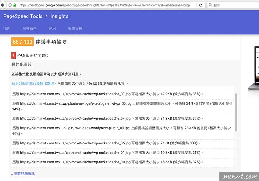The height and width of the screenshot is (181, 259).
Task: Click the green padlock security icon
Action: [x=15, y=5]
